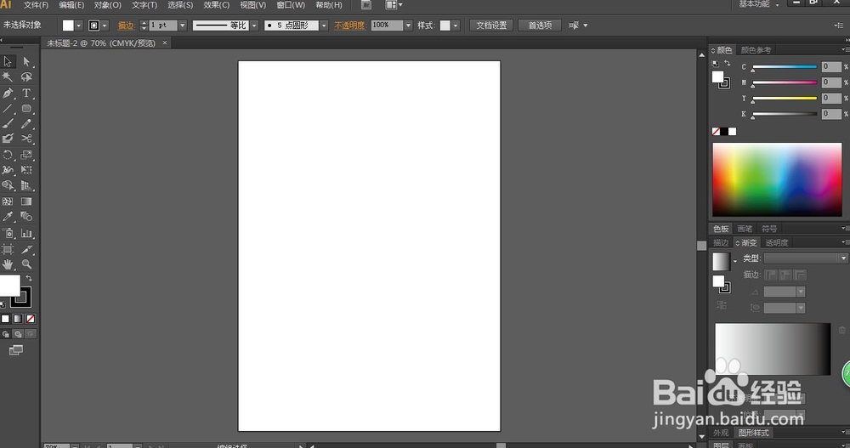Open the stroke weight dropdown

click(x=182, y=26)
